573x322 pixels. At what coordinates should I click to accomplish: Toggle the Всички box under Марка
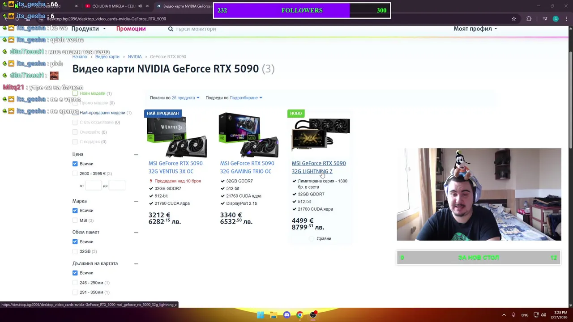(75, 211)
